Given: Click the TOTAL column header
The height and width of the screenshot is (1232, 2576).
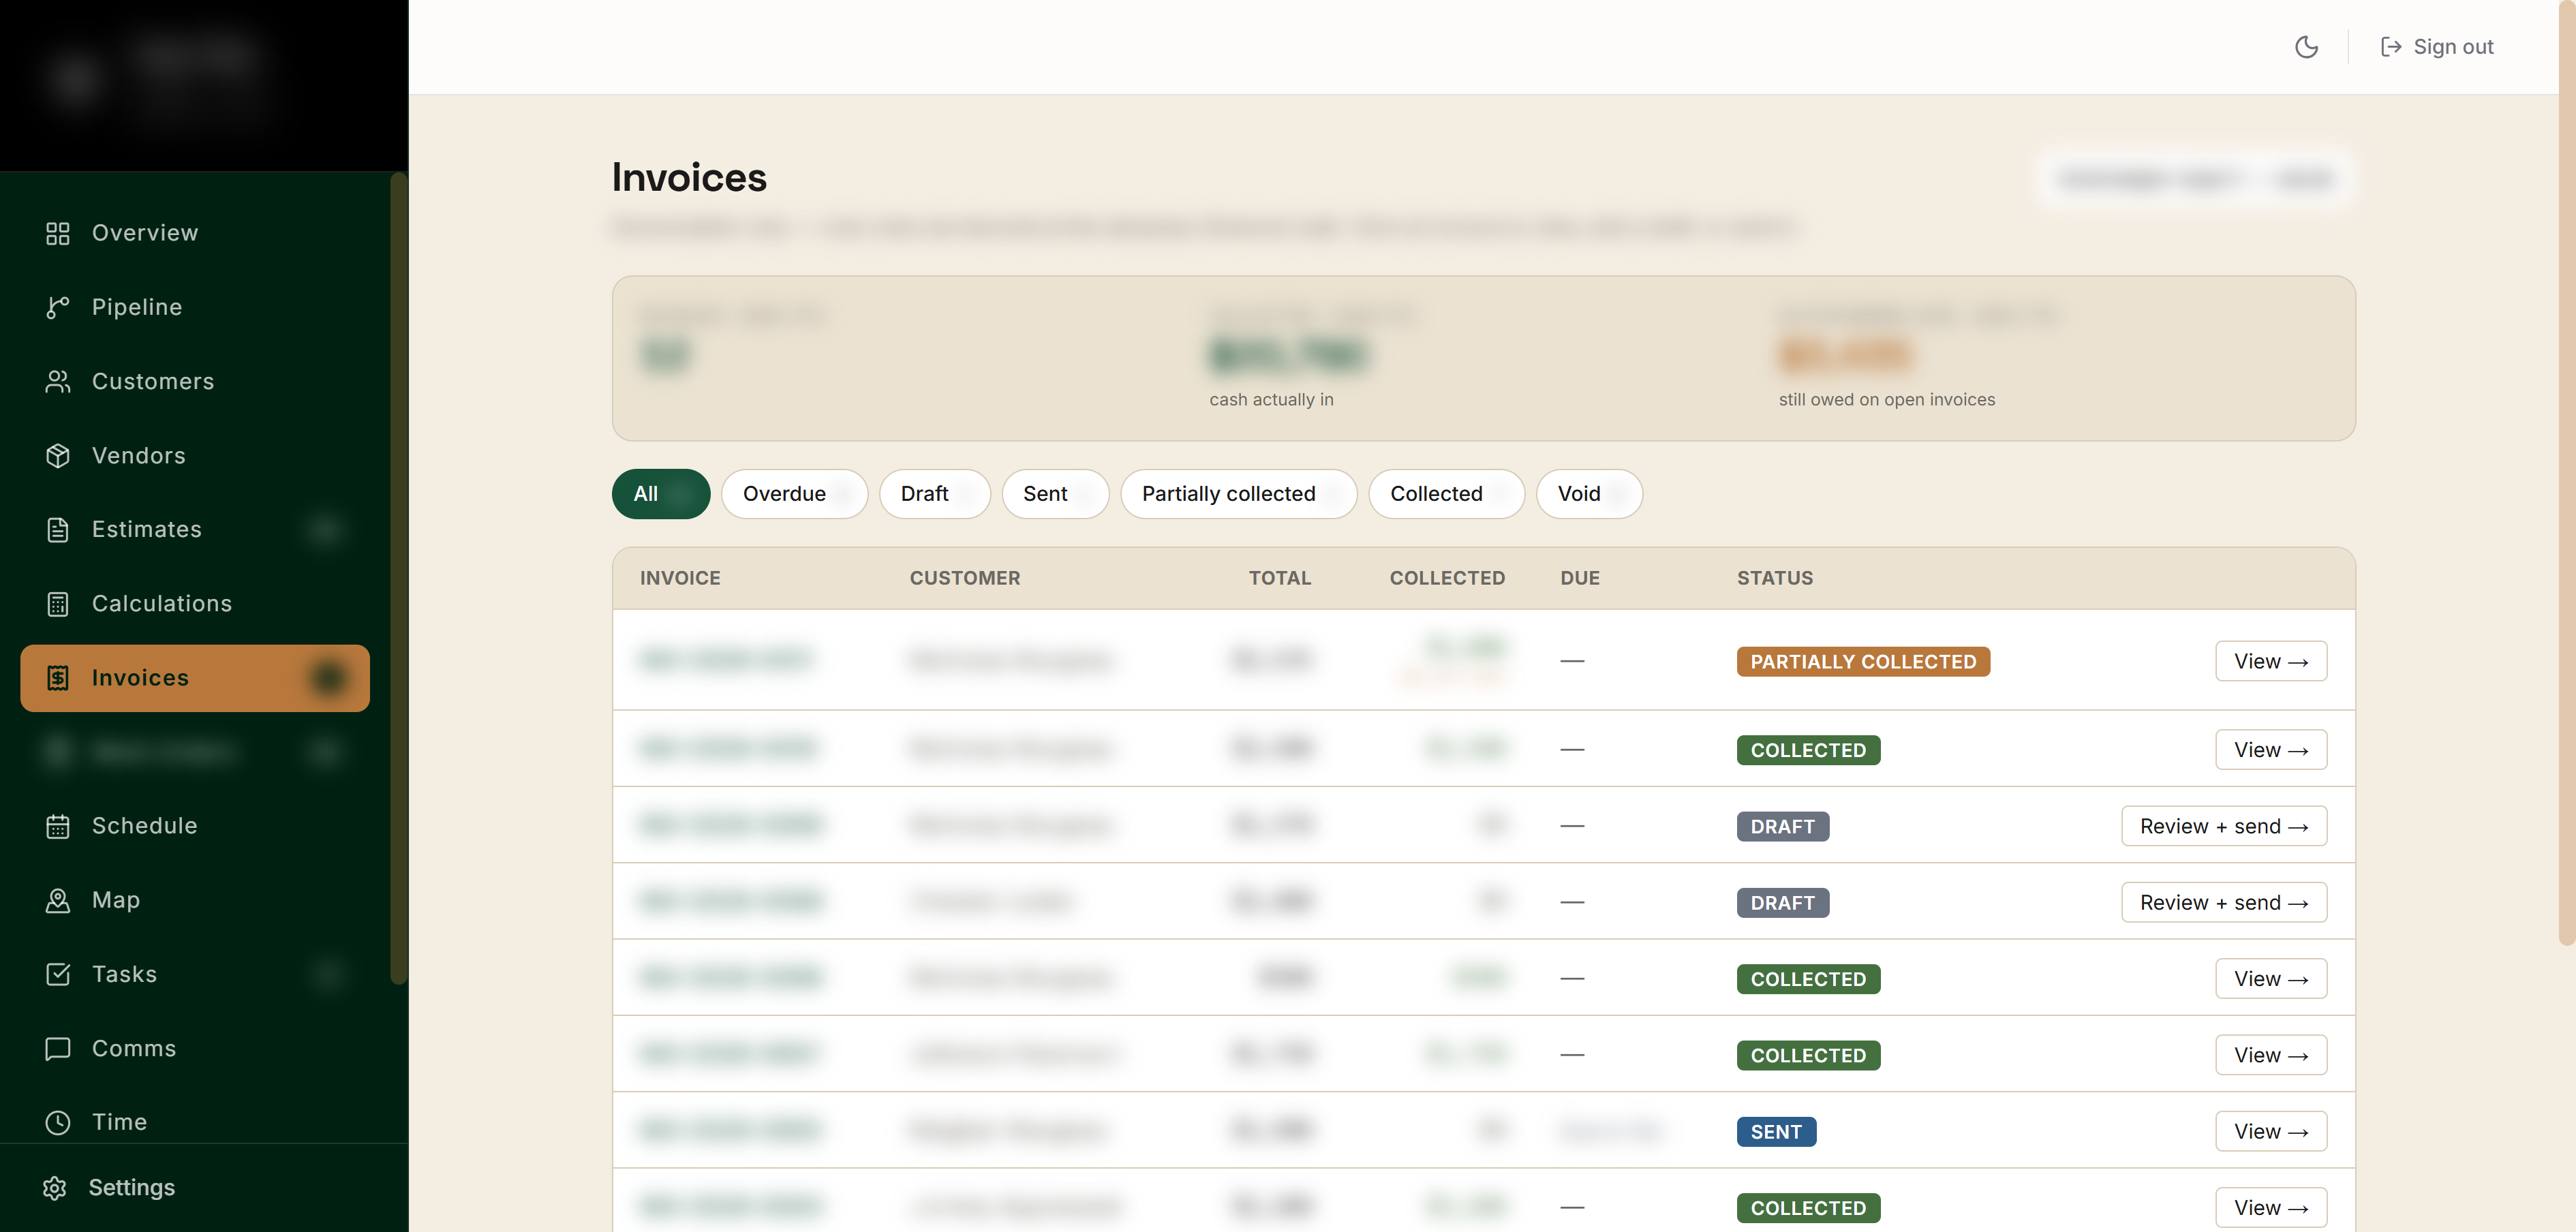Looking at the screenshot, I should pos(1280,578).
